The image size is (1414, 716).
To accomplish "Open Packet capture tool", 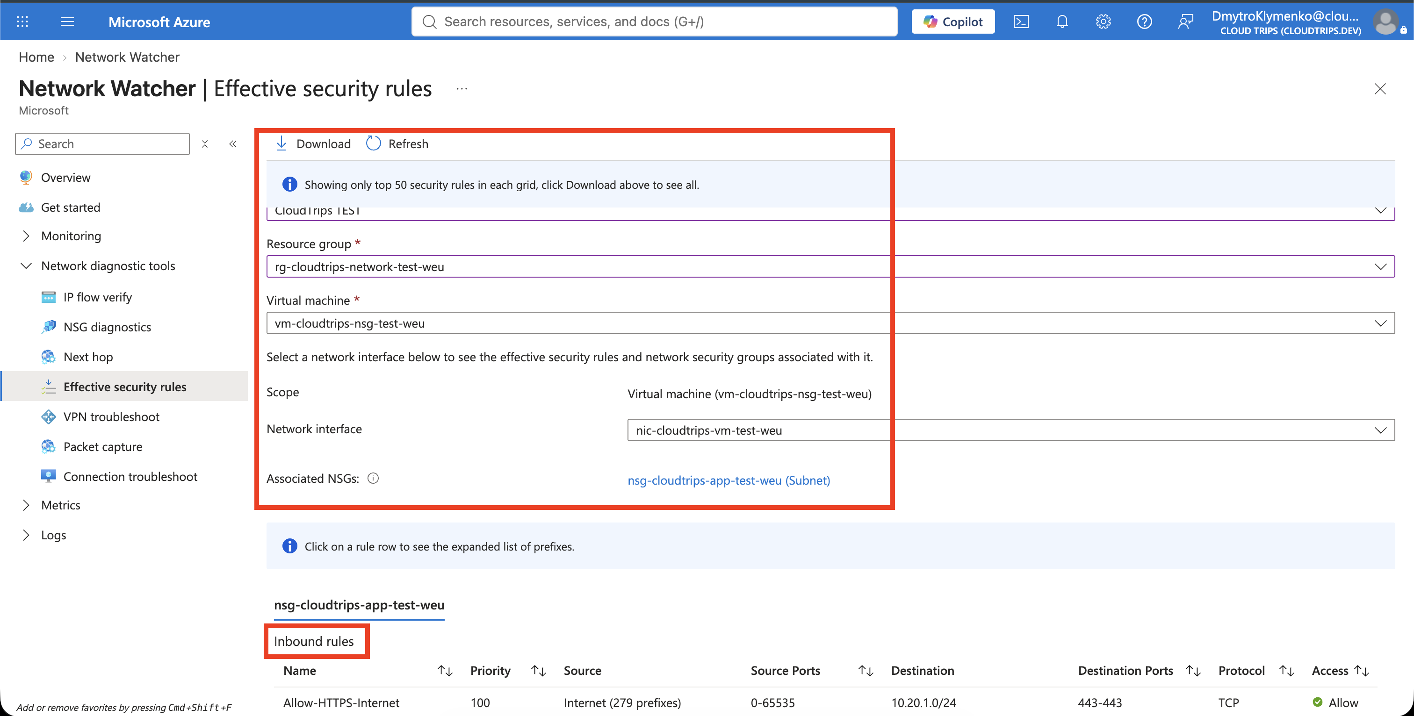I will point(103,447).
